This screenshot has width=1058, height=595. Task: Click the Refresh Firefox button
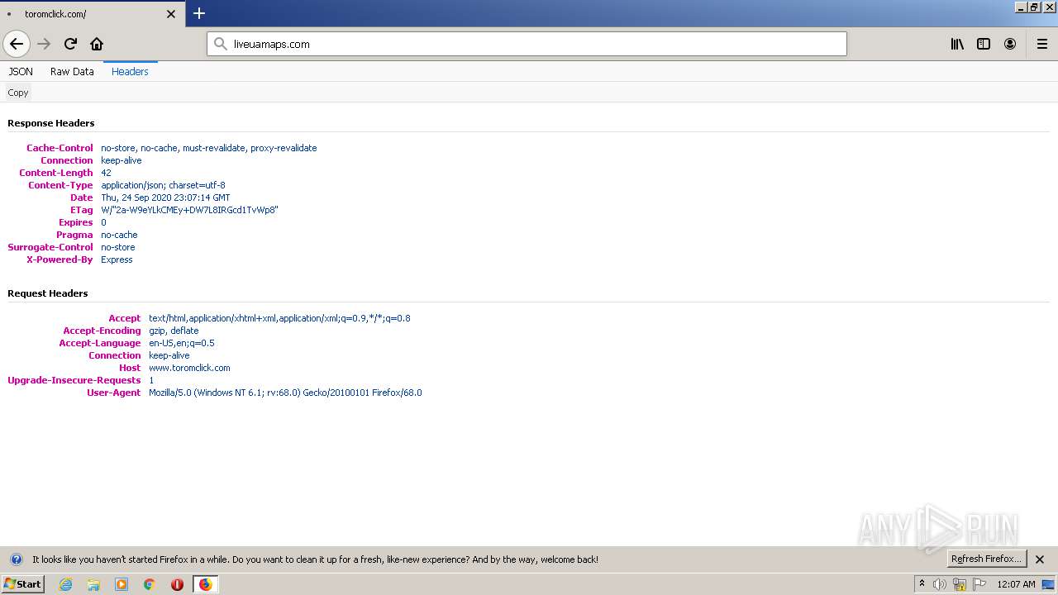(x=986, y=559)
